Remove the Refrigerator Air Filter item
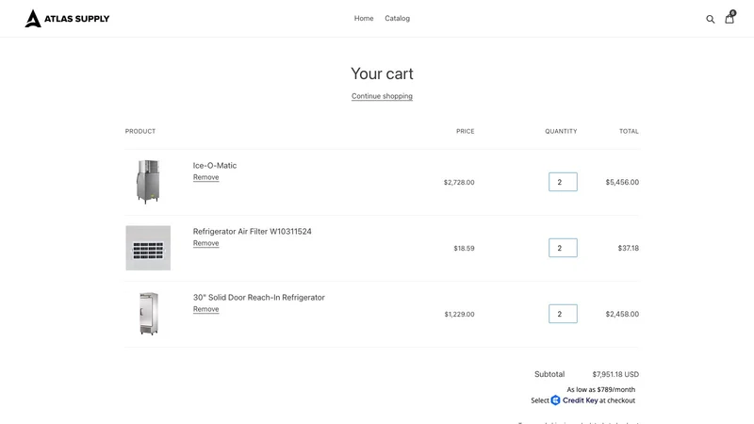 pyautogui.click(x=205, y=243)
